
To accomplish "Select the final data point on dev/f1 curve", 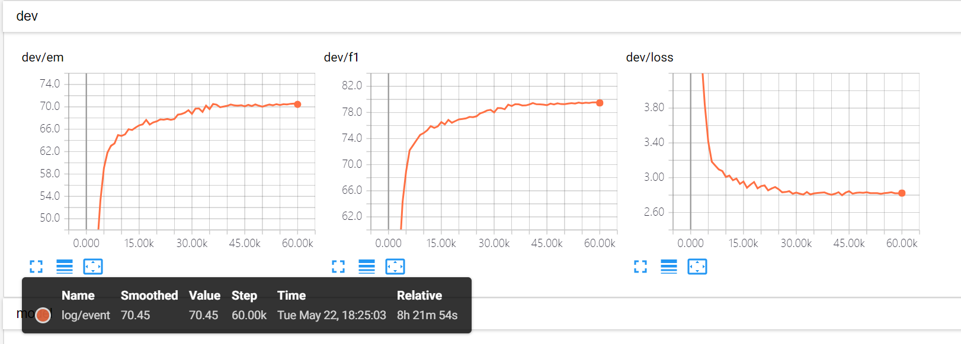I will pos(600,103).
